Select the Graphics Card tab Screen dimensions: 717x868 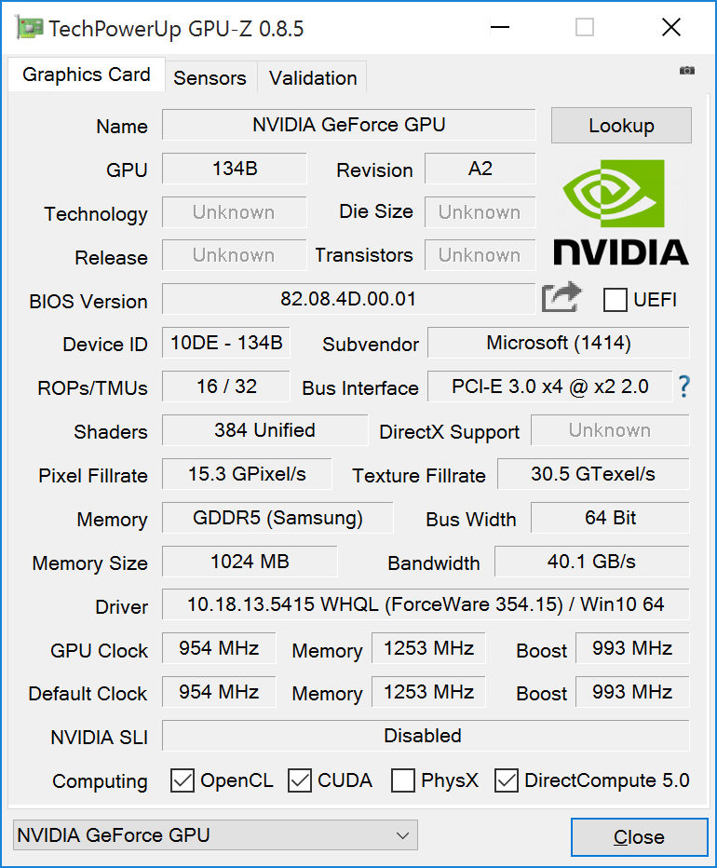click(87, 75)
